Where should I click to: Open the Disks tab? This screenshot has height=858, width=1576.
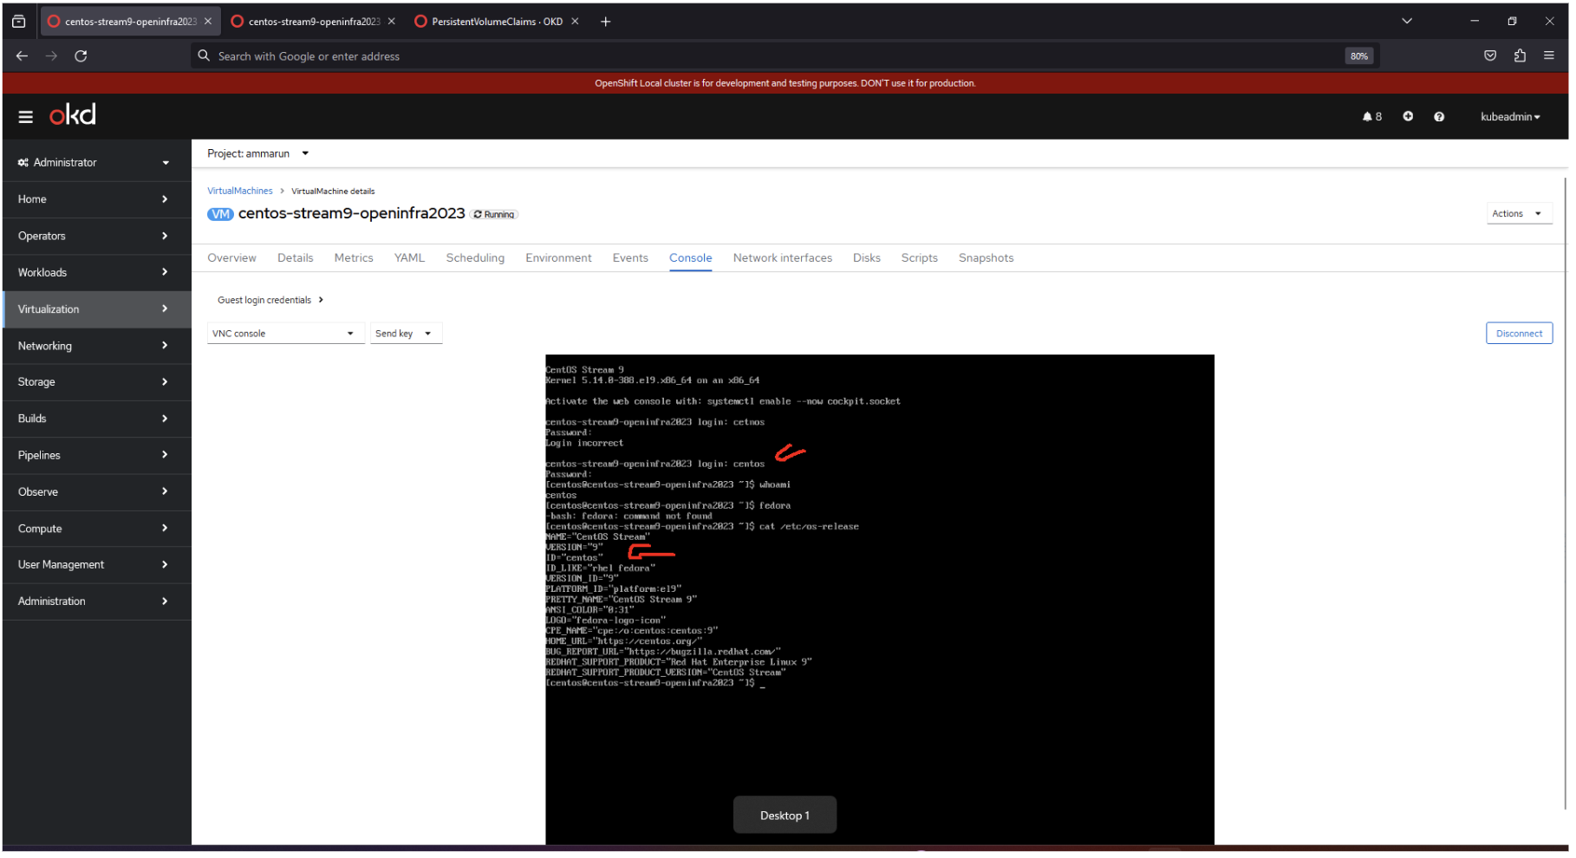click(x=869, y=259)
